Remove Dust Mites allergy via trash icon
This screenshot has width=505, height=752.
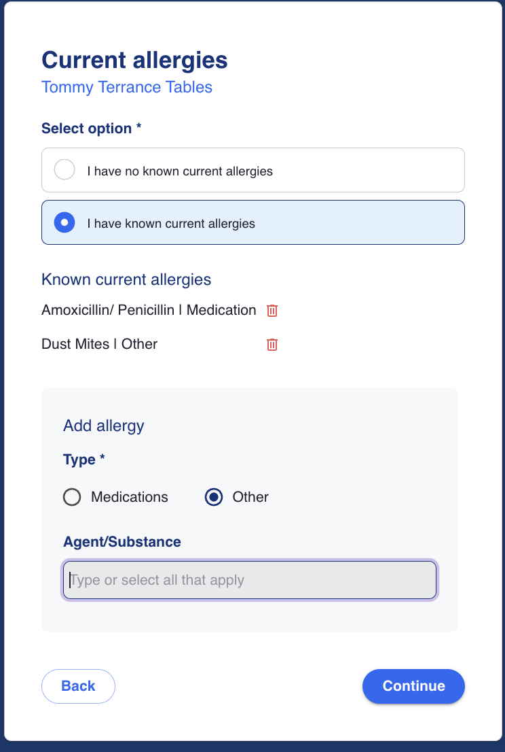click(272, 345)
